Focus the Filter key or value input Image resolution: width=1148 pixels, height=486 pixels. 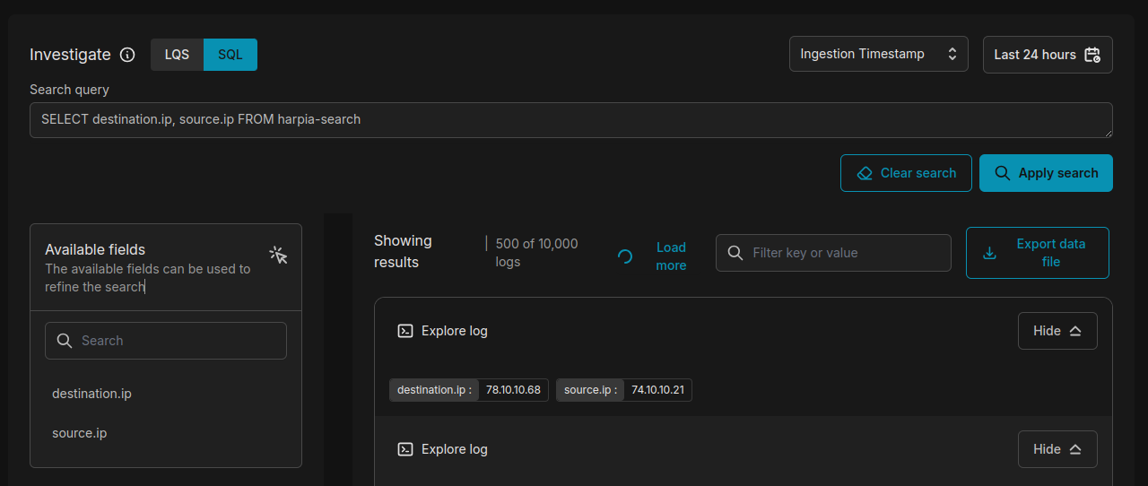pyautogui.click(x=833, y=253)
